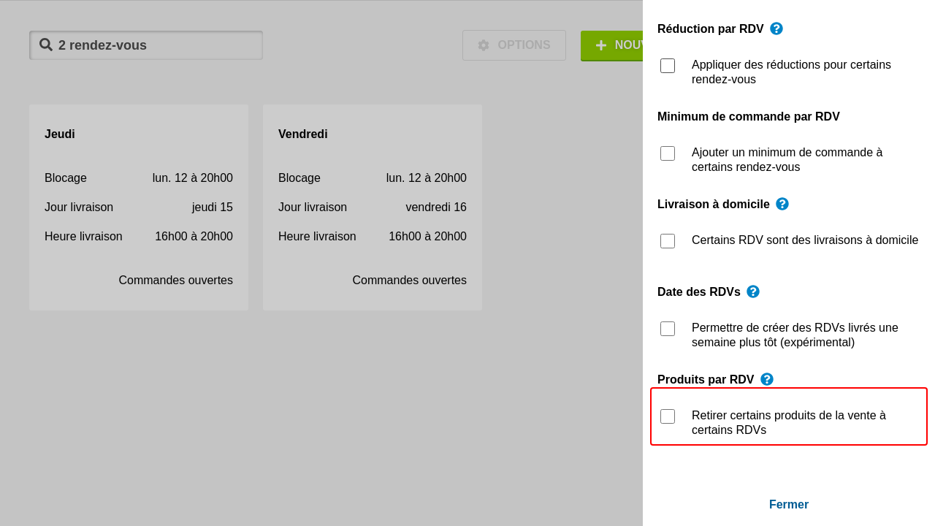This screenshot has height=526, width=935.
Task: Click the plus icon on green button
Action: (601, 45)
